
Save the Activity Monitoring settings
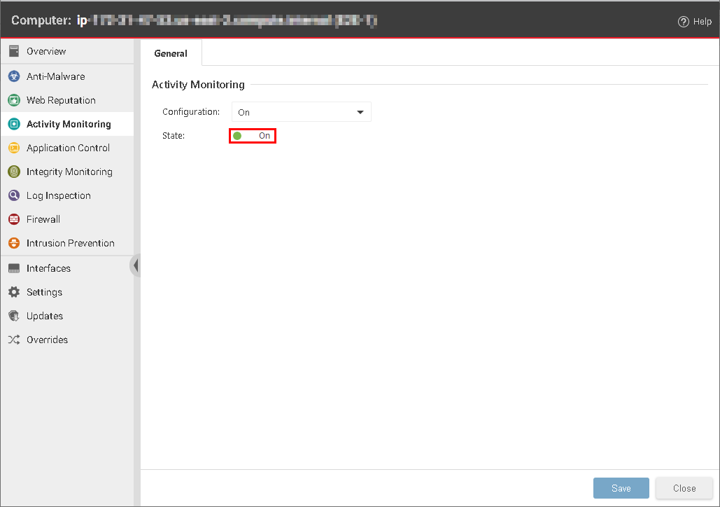point(621,488)
